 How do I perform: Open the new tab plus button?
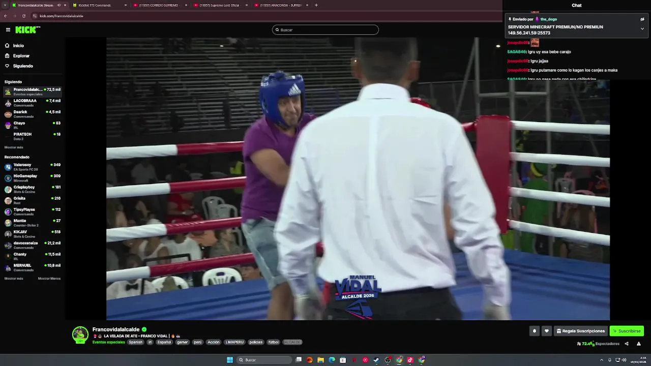316,5
